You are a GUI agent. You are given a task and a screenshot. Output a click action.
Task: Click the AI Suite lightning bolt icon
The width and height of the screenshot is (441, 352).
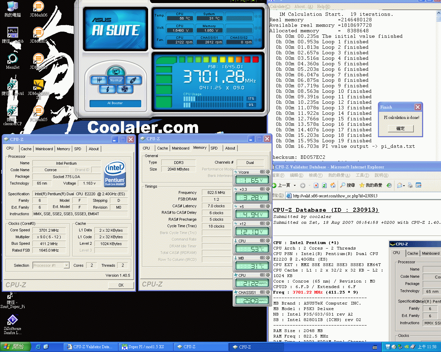(107, 89)
